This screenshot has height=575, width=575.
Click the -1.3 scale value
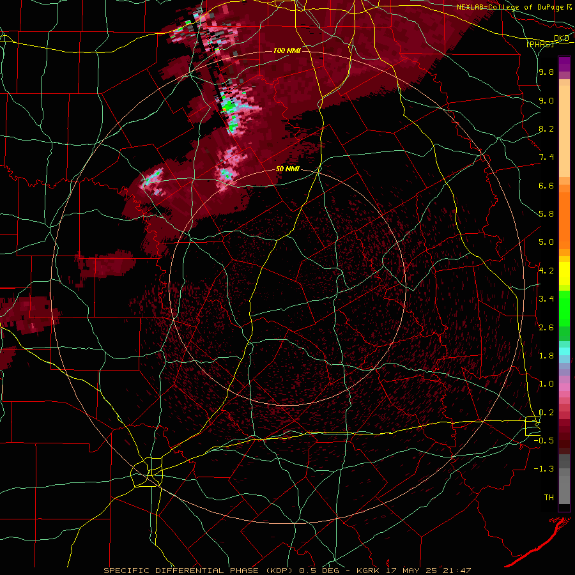[544, 469]
